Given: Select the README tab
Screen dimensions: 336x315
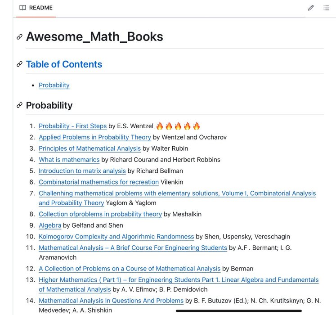Looking at the screenshot, I should (36, 8).
